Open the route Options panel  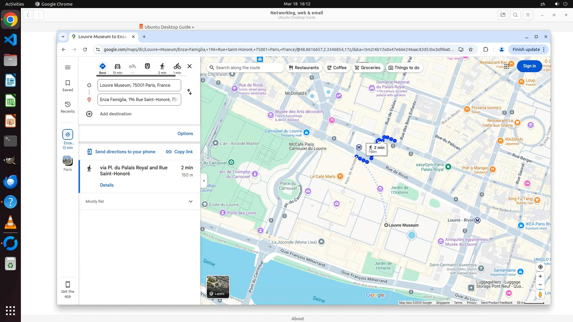185,134
